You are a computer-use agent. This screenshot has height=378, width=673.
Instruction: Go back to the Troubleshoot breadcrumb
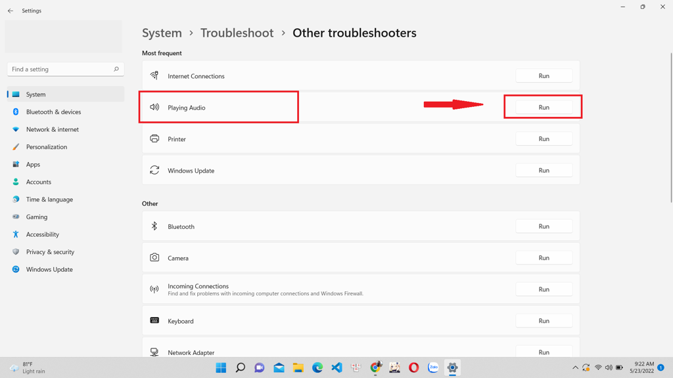[x=237, y=33]
